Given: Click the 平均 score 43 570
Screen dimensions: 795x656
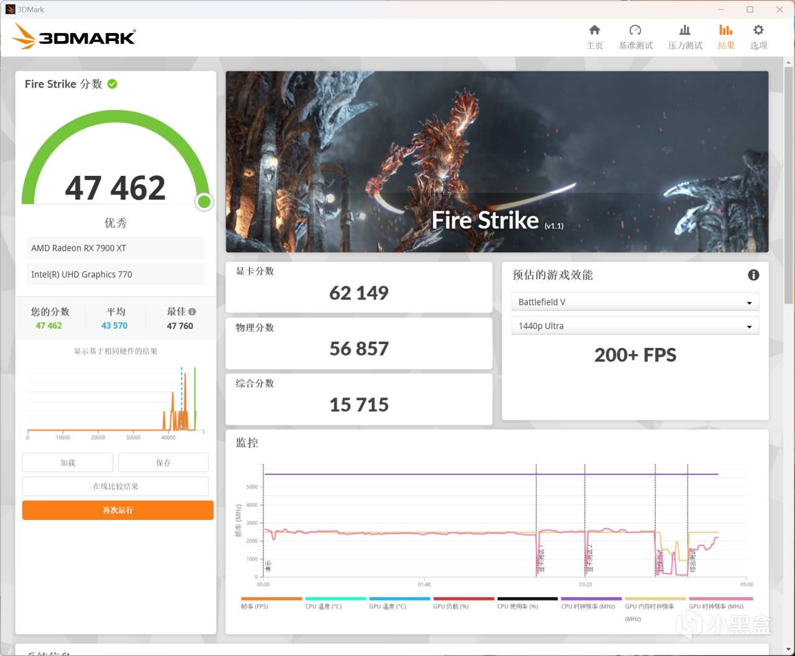Looking at the screenshot, I should (x=114, y=326).
